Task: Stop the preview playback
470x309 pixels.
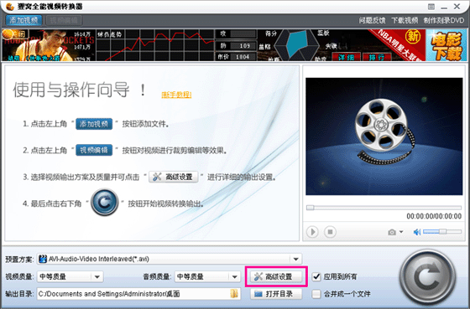Action: tap(330, 232)
